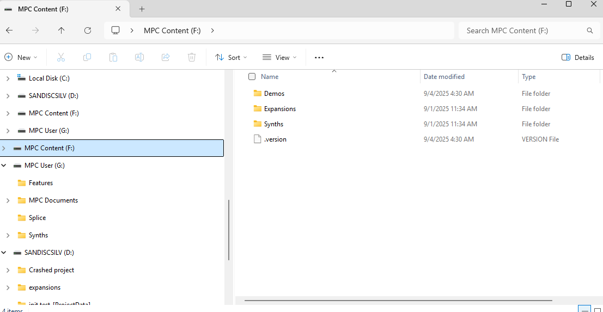Click chevron before MPC Content (F:) breadcrumb

tap(131, 30)
